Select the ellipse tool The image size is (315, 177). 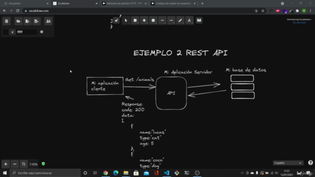(x=153, y=21)
